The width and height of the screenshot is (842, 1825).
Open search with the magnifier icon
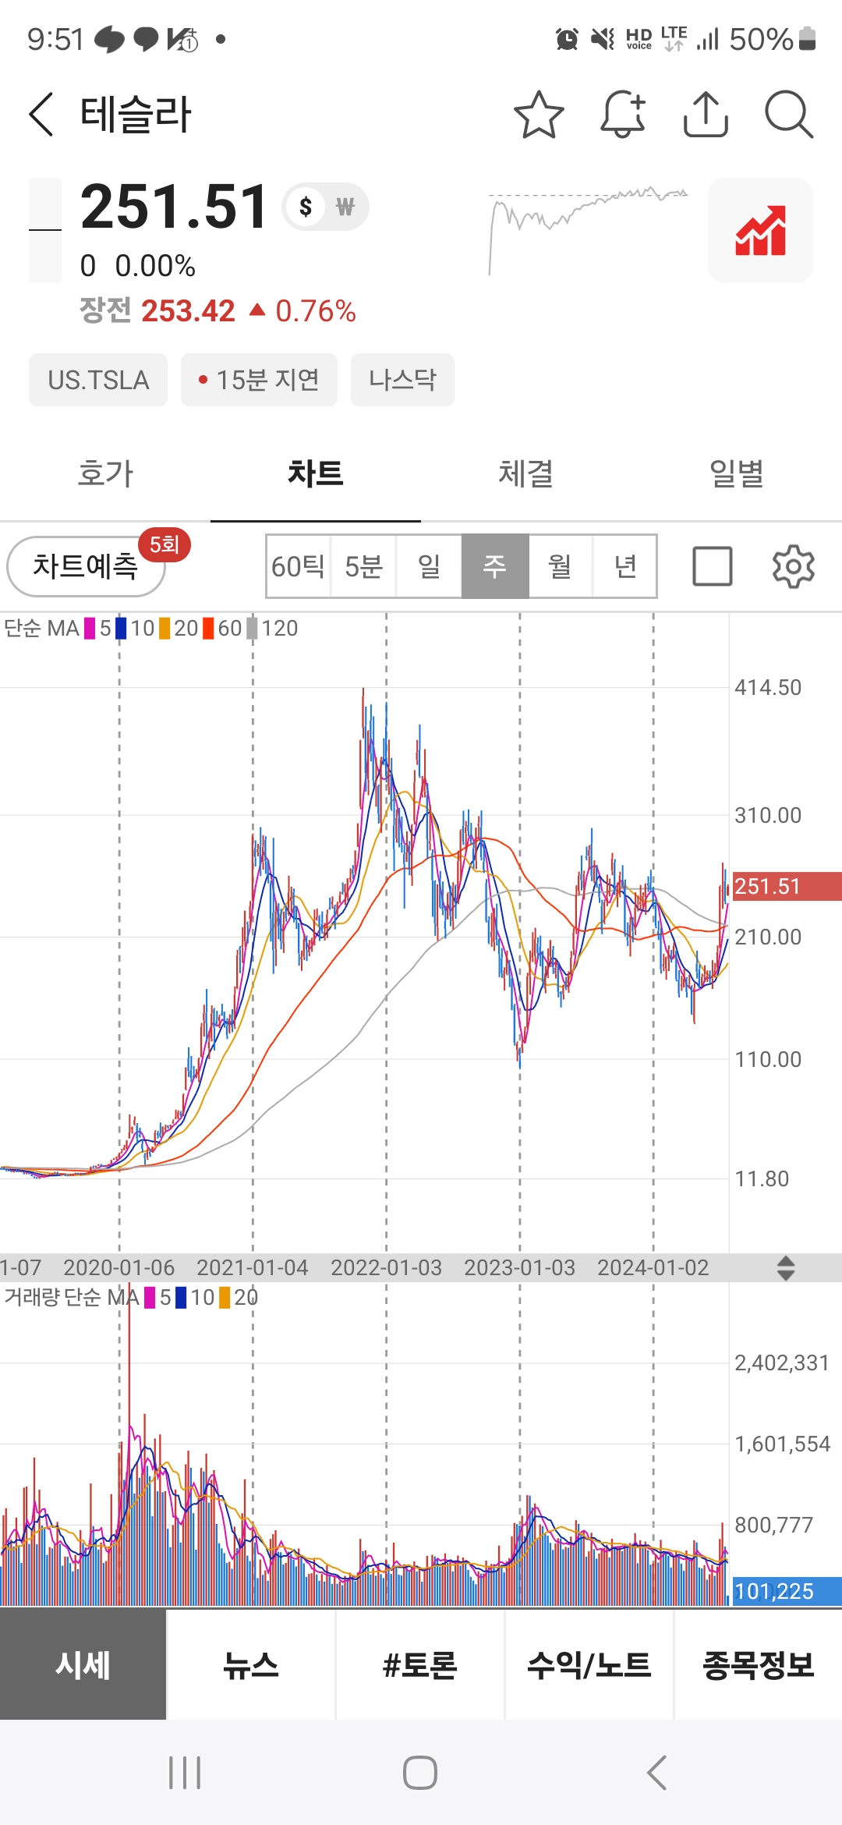(789, 115)
